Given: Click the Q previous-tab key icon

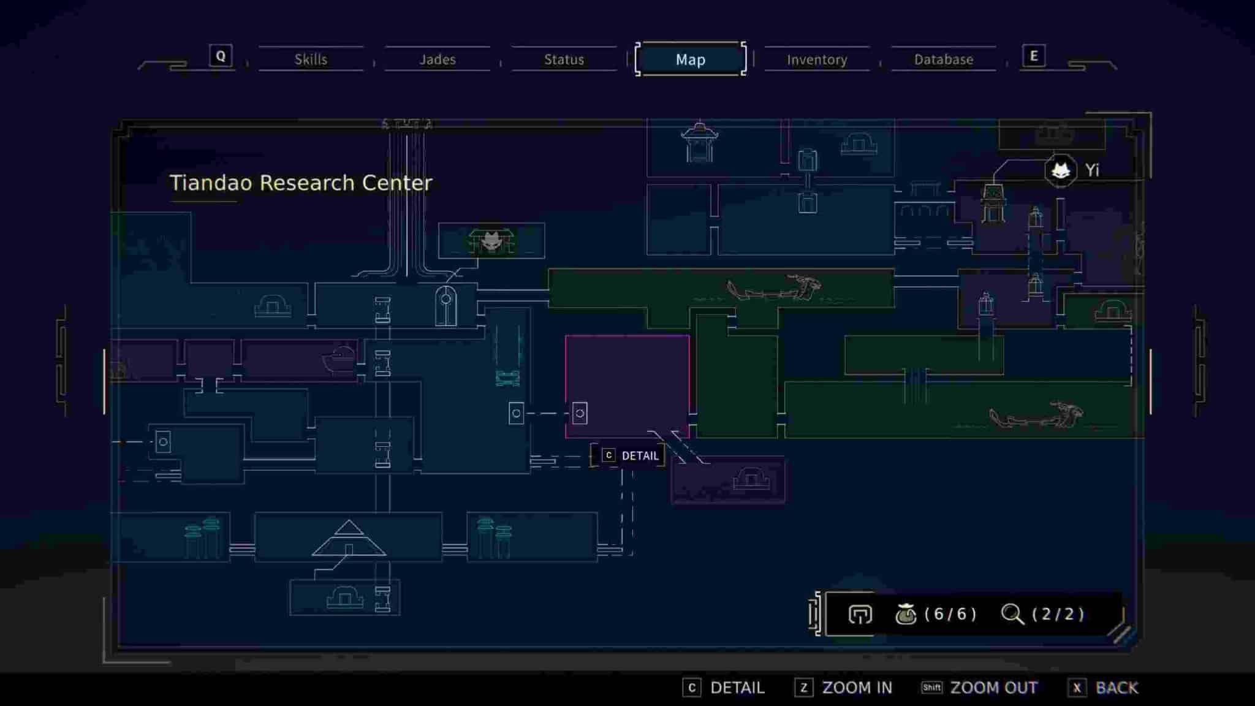Looking at the screenshot, I should click(221, 56).
